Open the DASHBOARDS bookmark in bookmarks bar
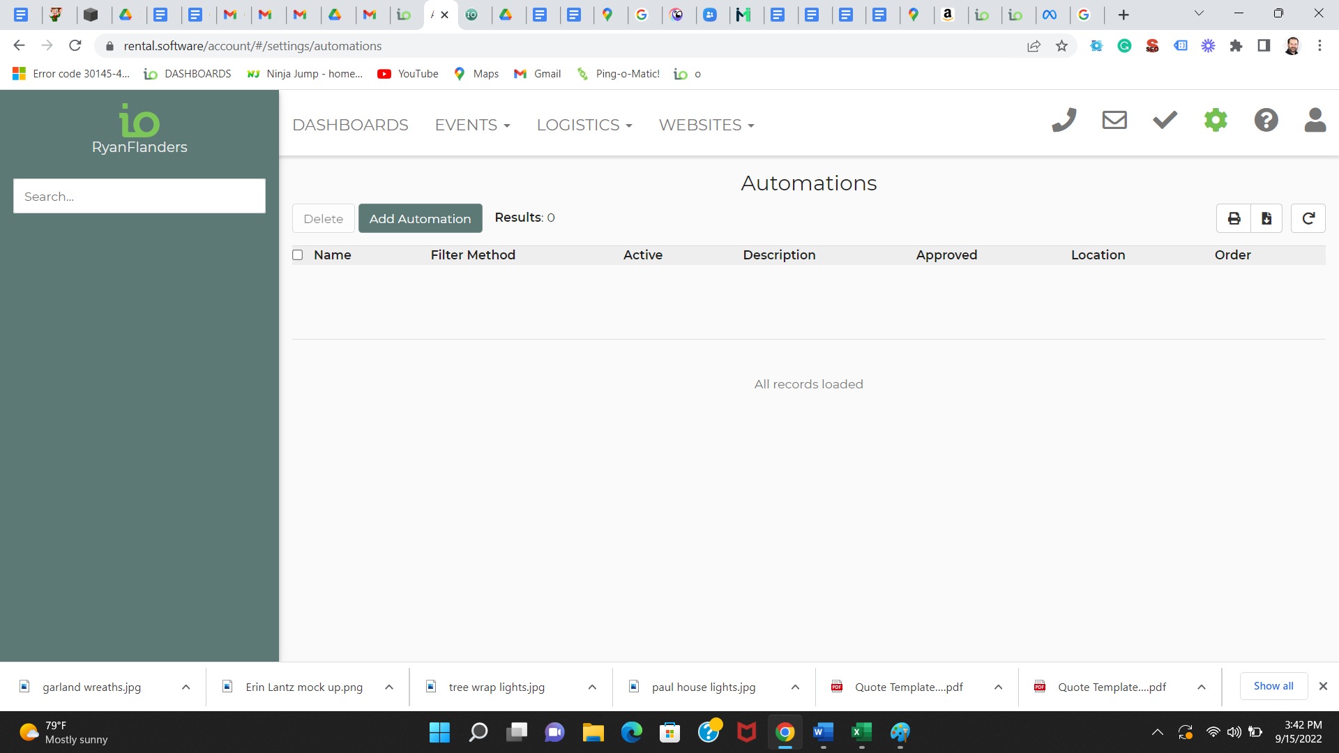Screen dimensions: 1339x753 click(188, 74)
